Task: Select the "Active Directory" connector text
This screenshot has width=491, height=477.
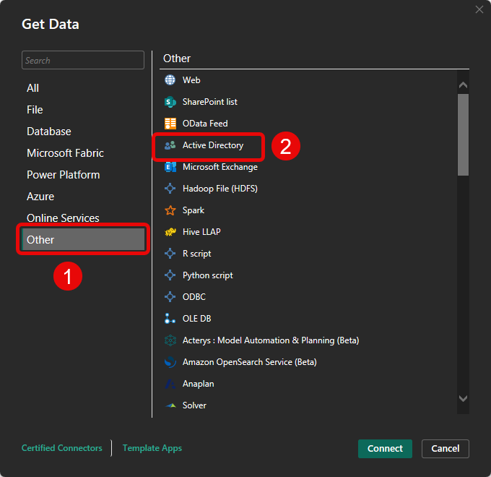Action: pyautogui.click(x=213, y=145)
